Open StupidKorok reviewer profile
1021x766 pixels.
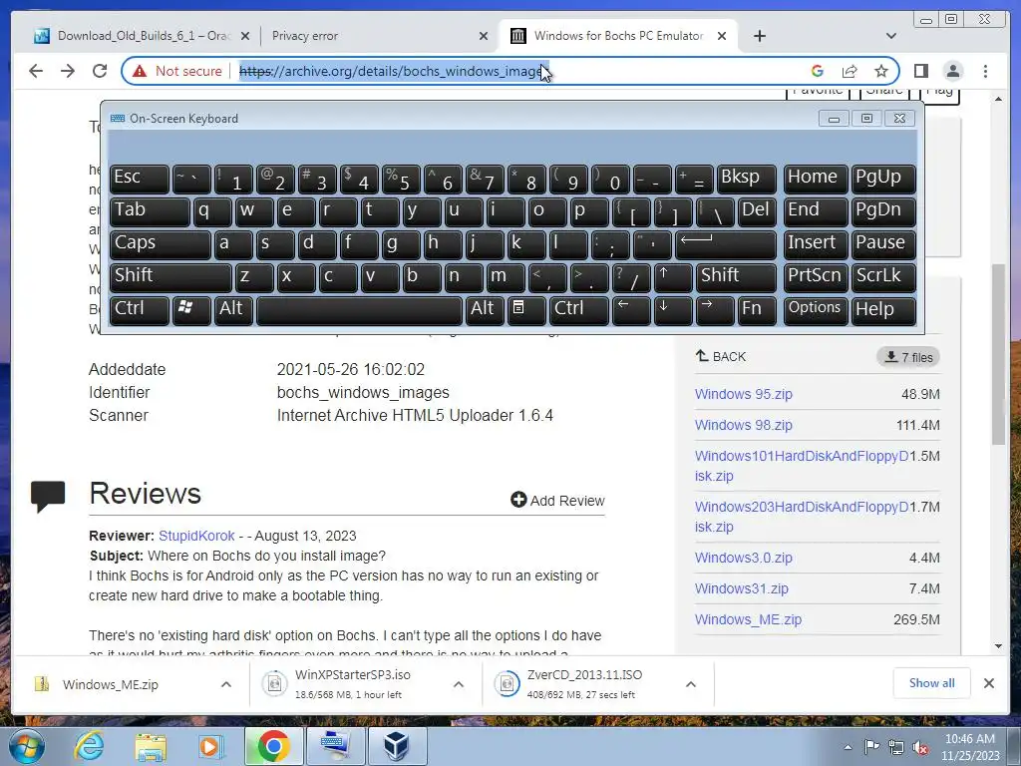(196, 536)
